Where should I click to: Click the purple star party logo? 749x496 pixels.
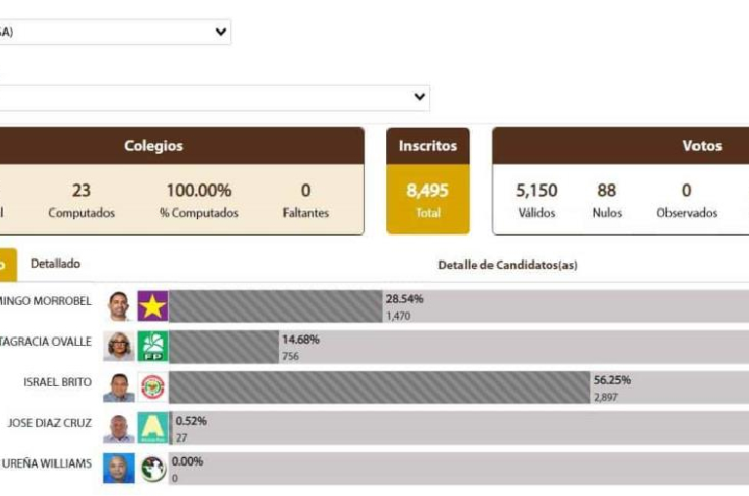[153, 306]
